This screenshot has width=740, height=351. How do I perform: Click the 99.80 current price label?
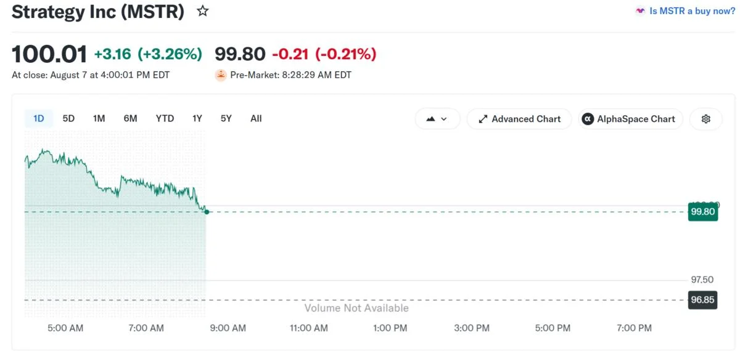point(703,212)
